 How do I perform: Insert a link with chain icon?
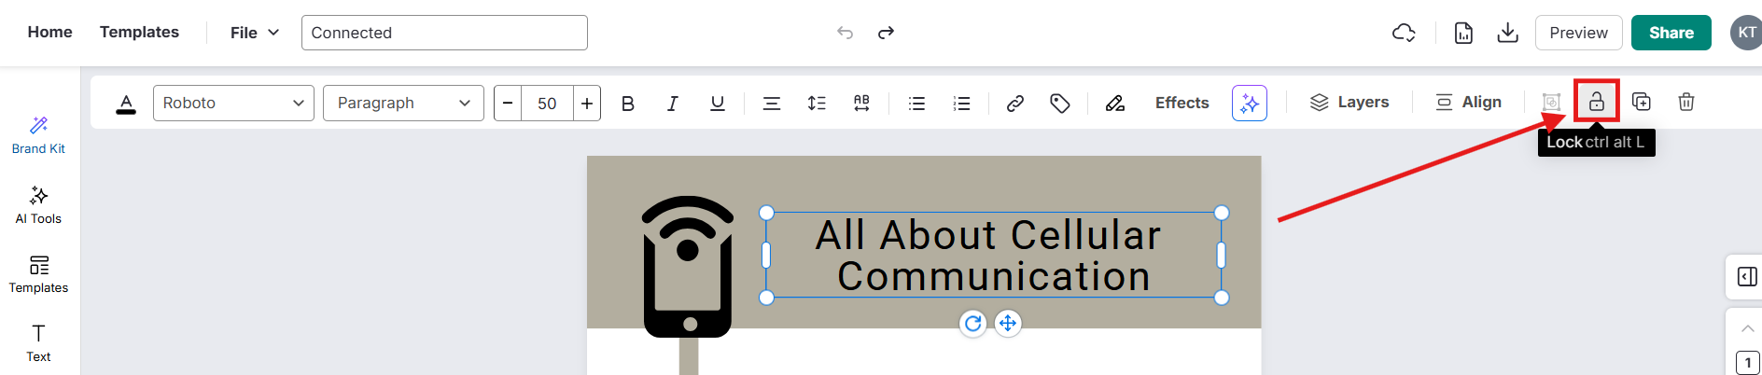click(1014, 103)
